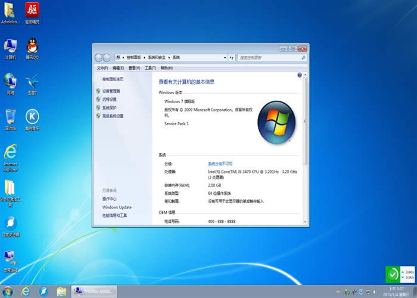Open the 设备管理器 link

pos(111,91)
